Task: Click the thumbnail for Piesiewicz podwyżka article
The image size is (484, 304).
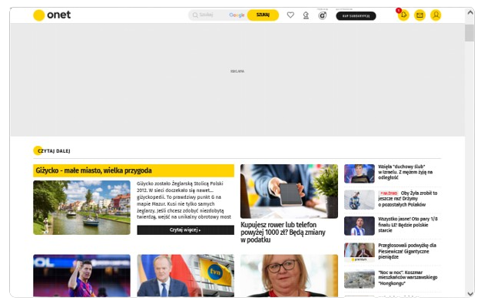Action: point(360,253)
